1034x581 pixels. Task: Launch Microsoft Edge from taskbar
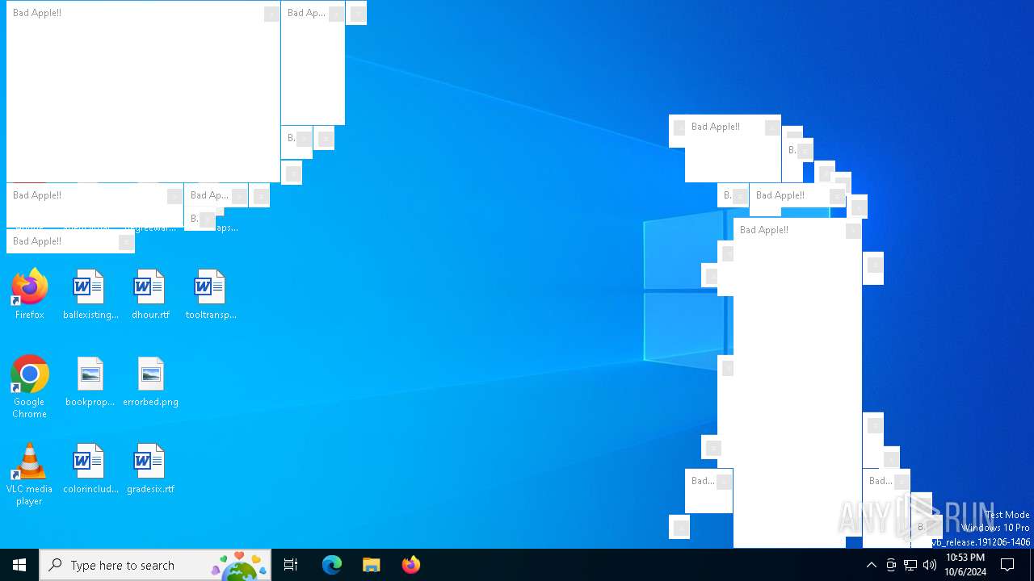point(332,565)
